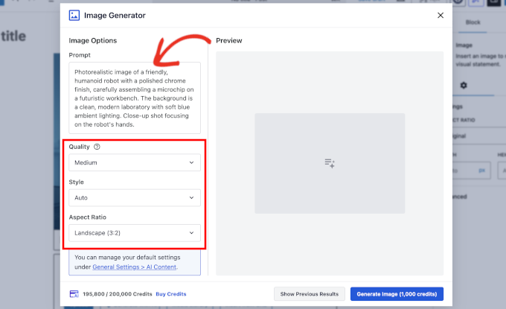Click the Prompt label
Image resolution: width=506 pixels, height=309 pixels.
pos(80,55)
